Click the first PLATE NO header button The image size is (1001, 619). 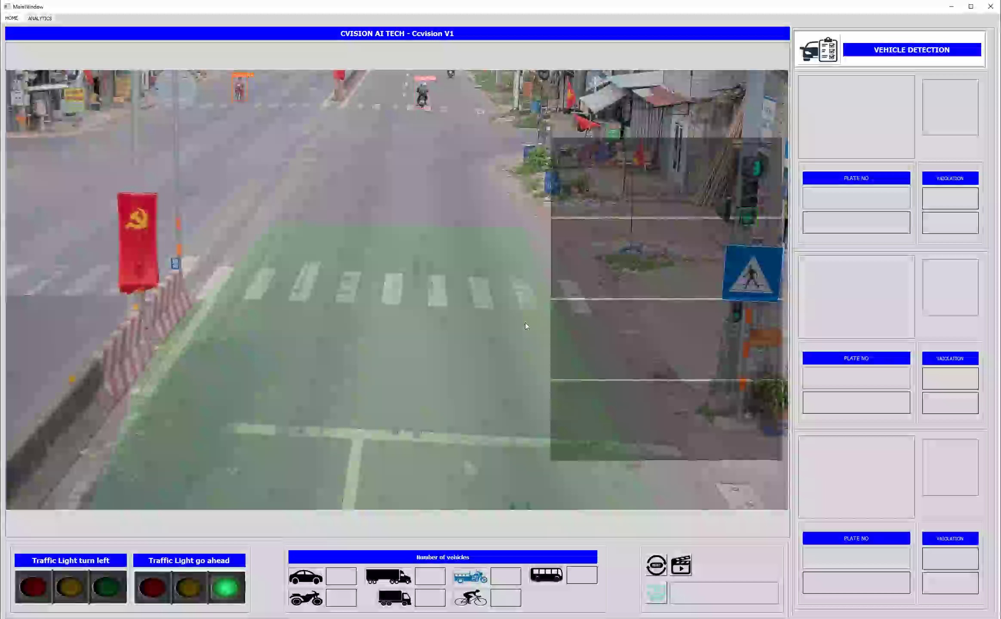856,178
